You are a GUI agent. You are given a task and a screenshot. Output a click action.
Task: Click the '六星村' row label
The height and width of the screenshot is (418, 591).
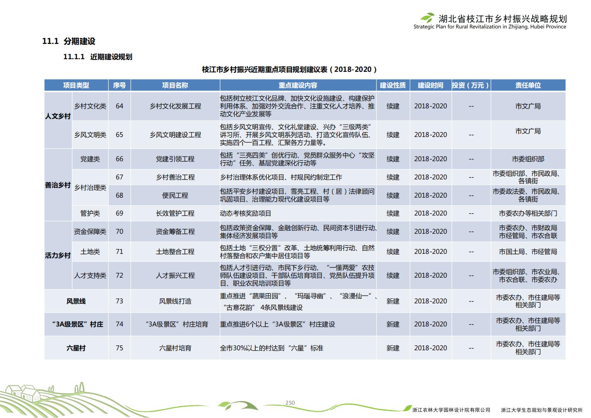coord(76,348)
